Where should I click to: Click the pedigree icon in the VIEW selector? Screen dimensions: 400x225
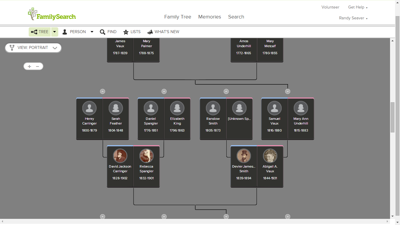[x=12, y=47]
